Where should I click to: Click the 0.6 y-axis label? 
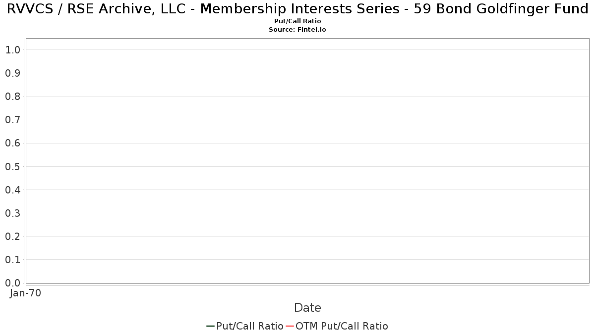(x=12, y=143)
